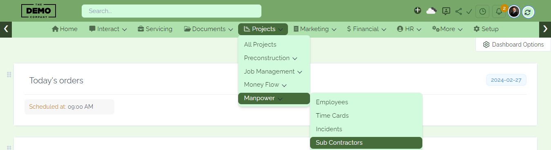This screenshot has width=551, height=150.
Task: Open the notifications bell
Action: [x=499, y=12]
